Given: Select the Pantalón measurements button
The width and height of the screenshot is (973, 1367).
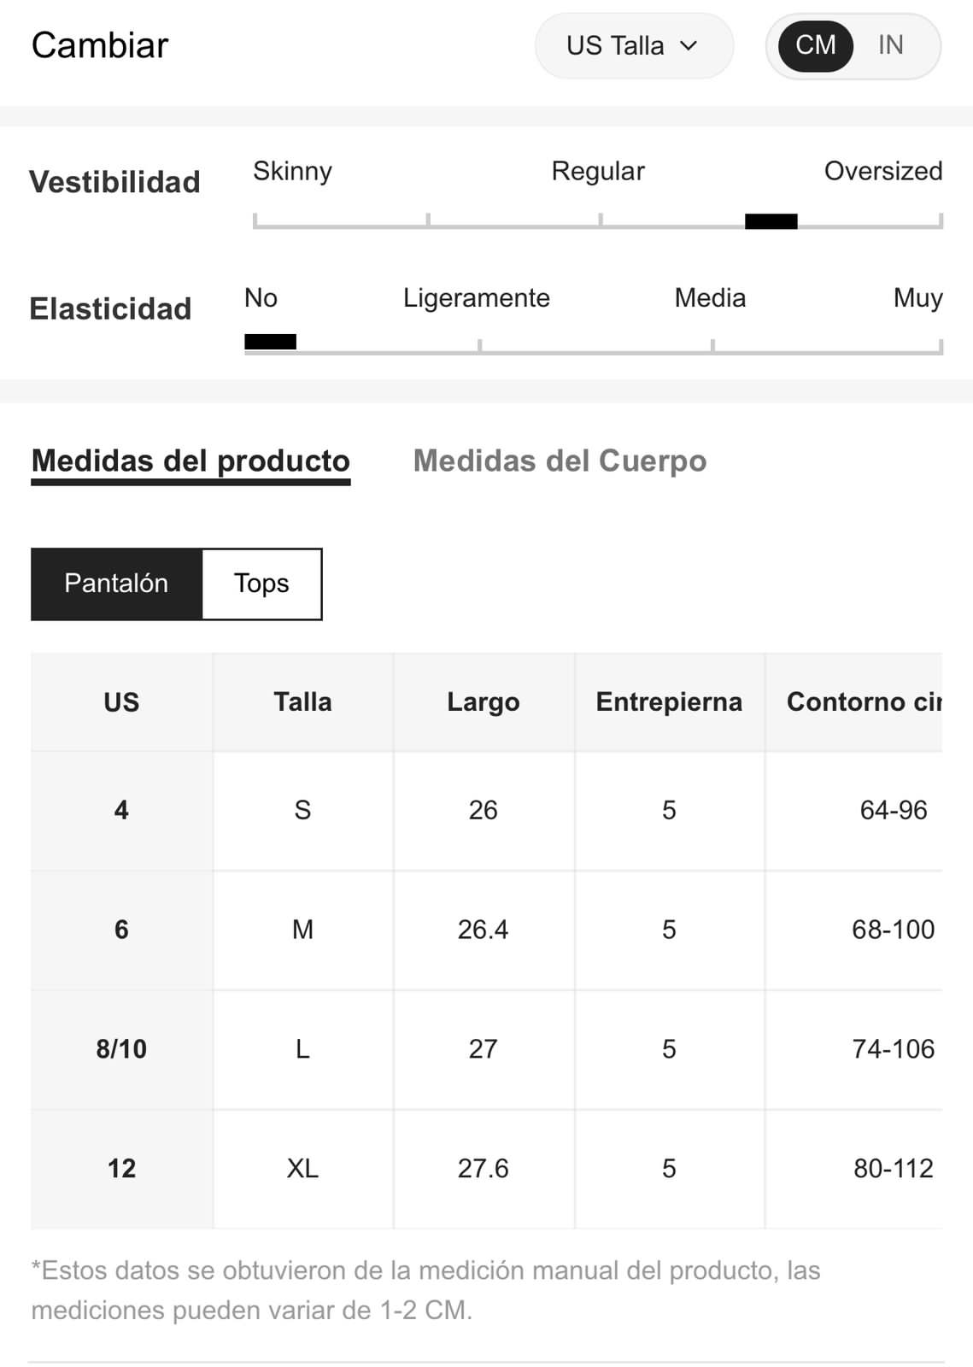Looking at the screenshot, I should [x=116, y=584].
